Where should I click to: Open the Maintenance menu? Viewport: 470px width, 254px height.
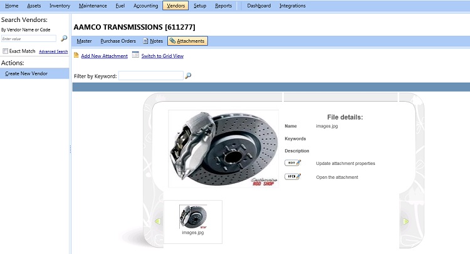pos(93,6)
